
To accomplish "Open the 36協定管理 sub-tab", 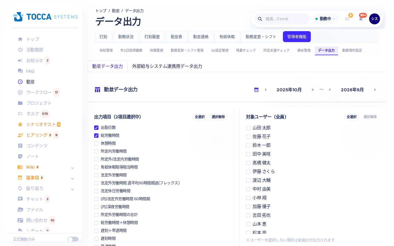I will coord(220,51).
